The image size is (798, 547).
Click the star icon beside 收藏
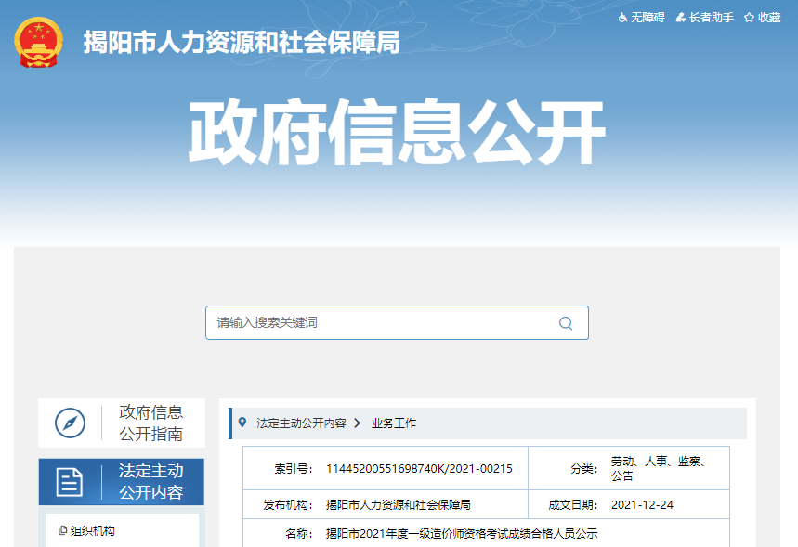click(x=749, y=18)
